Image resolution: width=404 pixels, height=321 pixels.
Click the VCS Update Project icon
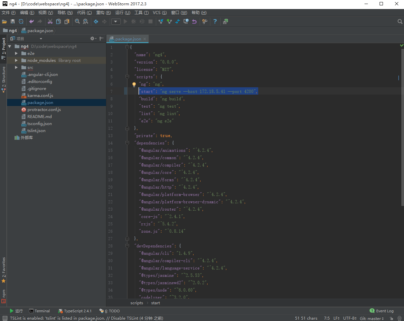click(161, 21)
